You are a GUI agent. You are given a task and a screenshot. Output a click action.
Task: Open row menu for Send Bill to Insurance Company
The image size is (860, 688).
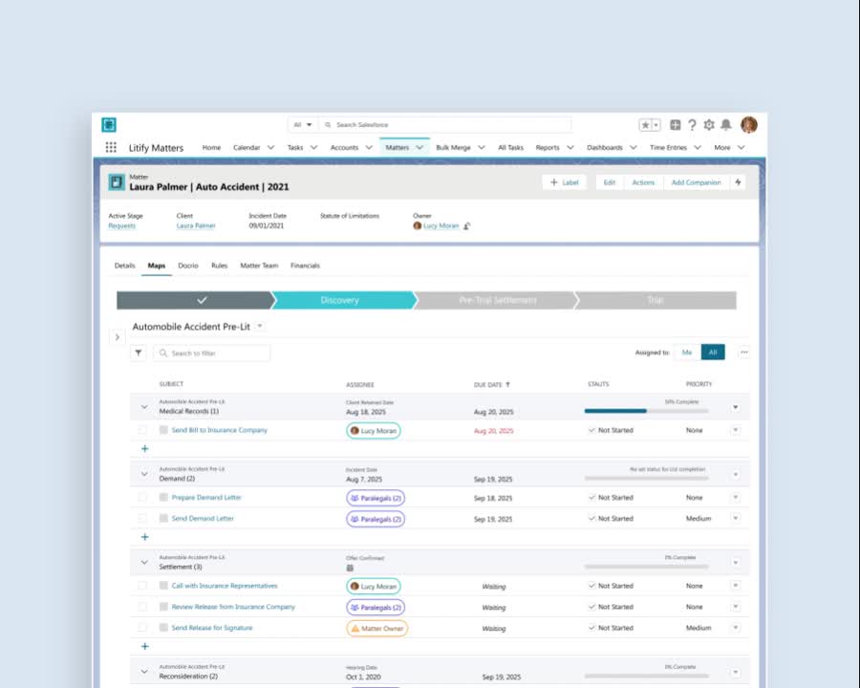pos(736,430)
